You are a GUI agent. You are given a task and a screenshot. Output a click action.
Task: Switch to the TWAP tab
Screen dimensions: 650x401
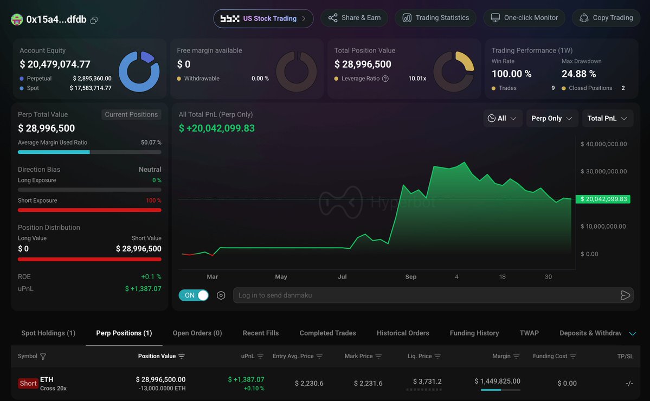pos(529,333)
